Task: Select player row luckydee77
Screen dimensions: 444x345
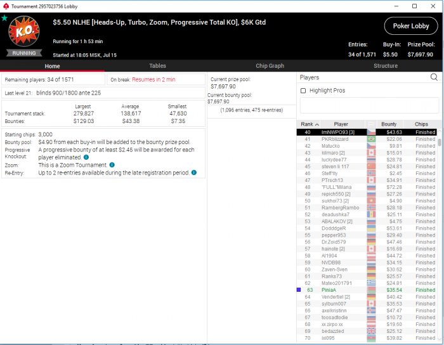Action: [x=367, y=160]
